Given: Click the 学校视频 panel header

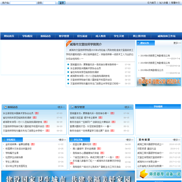Looking at the screenshot, I should [158, 107].
